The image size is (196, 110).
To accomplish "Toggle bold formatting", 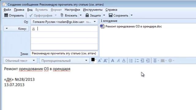I will pyautogui.click(x=112, y=61).
